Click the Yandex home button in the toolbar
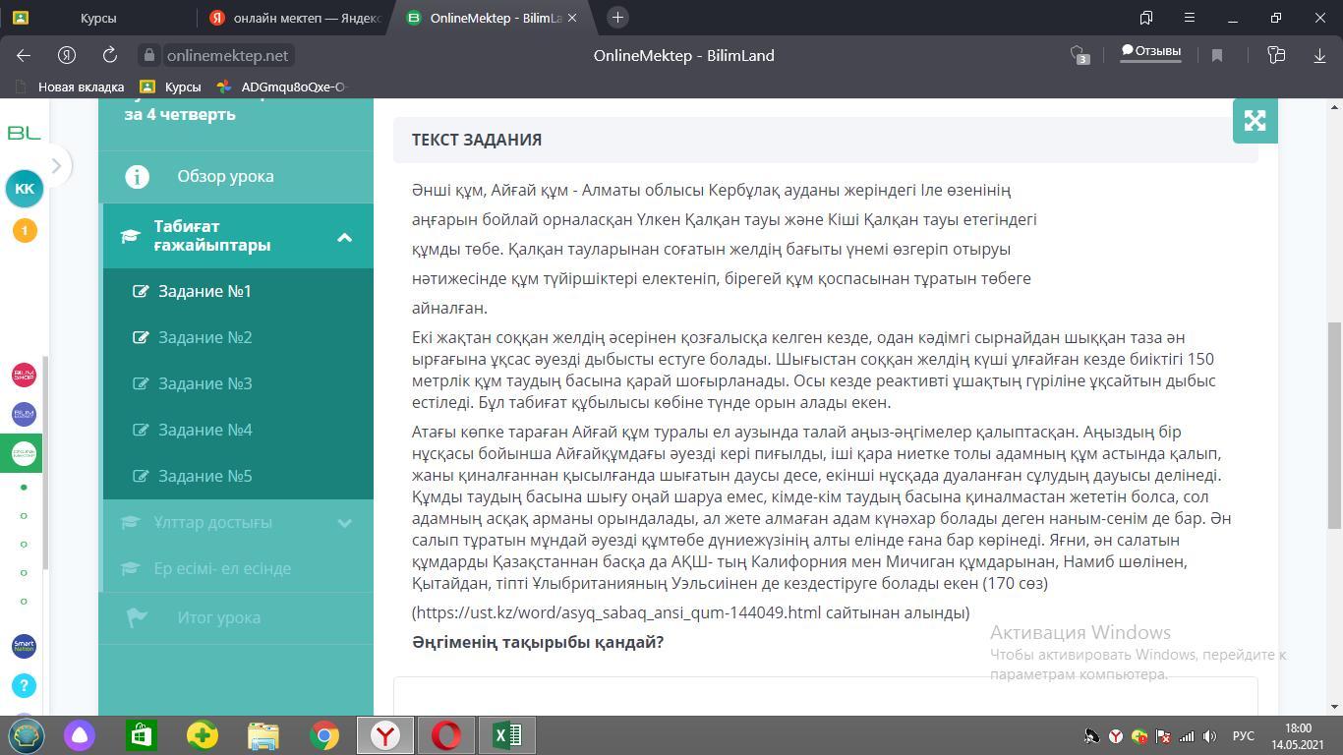The width and height of the screenshot is (1343, 755). coord(67,55)
